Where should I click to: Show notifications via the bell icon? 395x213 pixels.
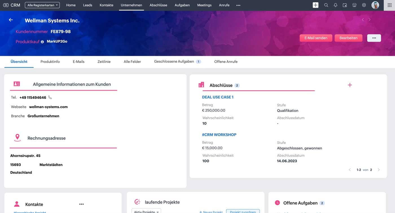pos(335,5)
